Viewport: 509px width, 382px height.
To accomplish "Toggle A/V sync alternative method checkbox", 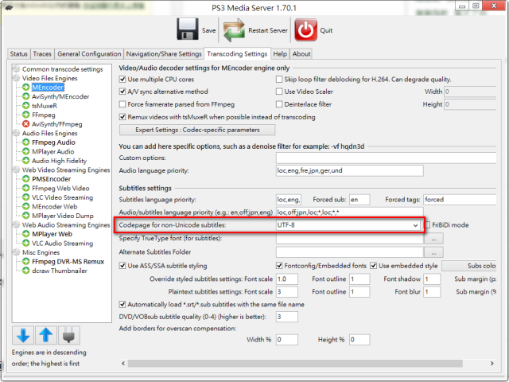I will 122,92.
